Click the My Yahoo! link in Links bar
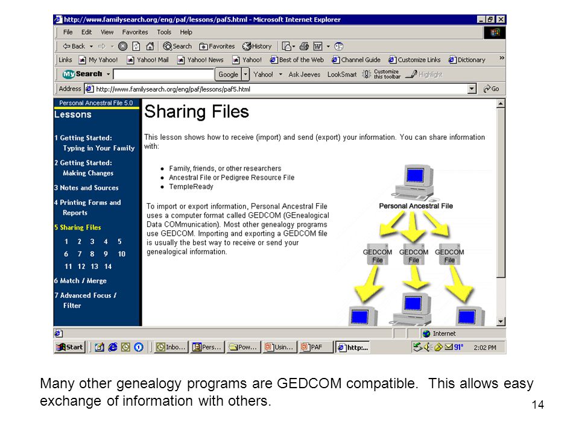 coord(98,60)
